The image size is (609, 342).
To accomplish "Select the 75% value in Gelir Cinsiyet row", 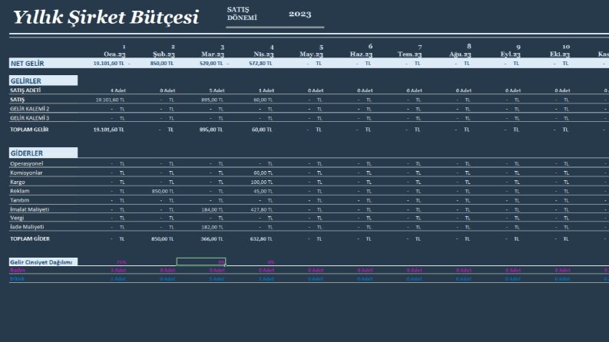I will pyautogui.click(x=121, y=262).
